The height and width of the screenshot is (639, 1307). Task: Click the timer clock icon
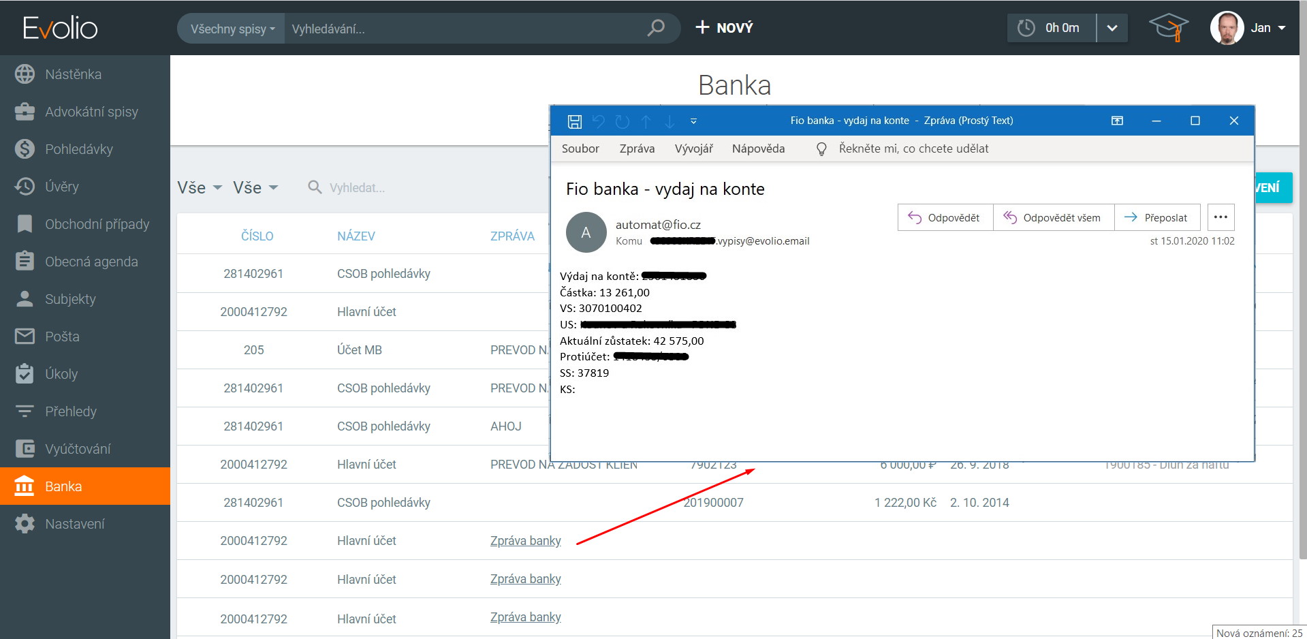tap(1026, 28)
